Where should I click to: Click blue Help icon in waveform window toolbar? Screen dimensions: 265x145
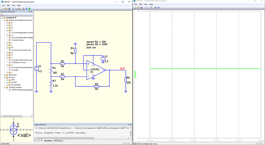(158, 8)
